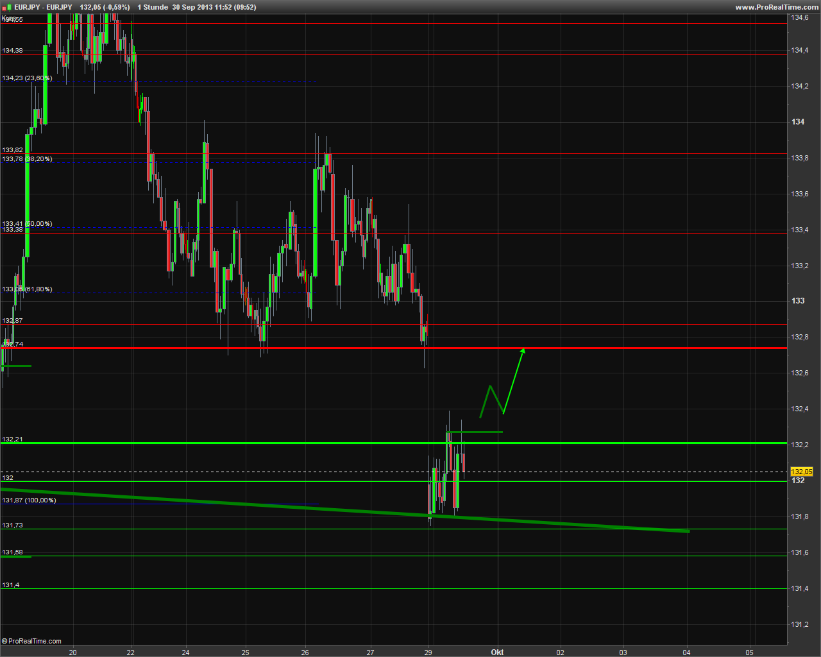Click the '1 Stunde' timeframe label
Viewport: 821px width, 657px height.
[152, 7]
